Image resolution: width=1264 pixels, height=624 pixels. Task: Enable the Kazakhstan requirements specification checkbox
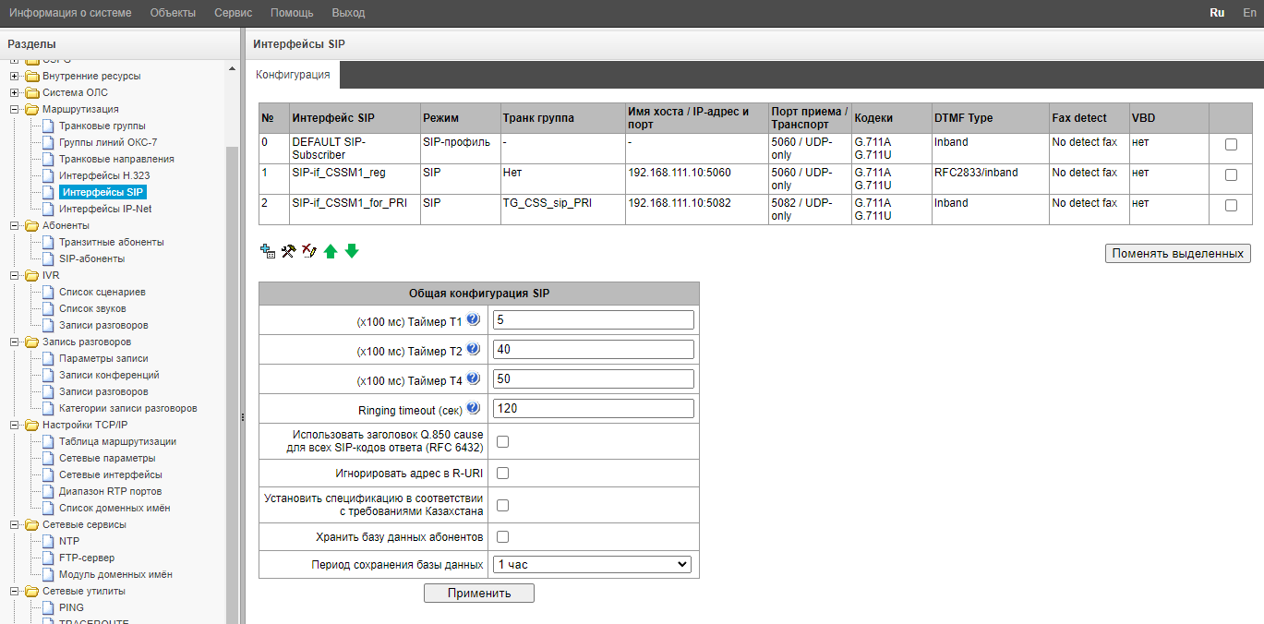click(x=502, y=505)
